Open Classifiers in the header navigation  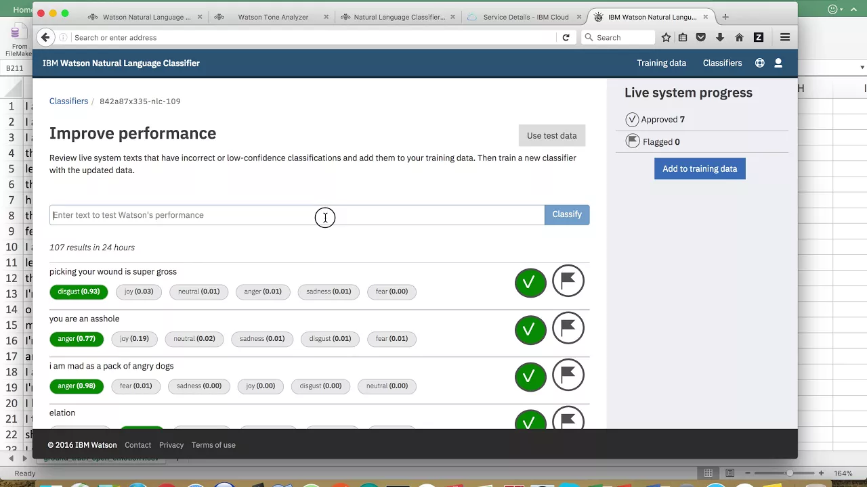(722, 63)
